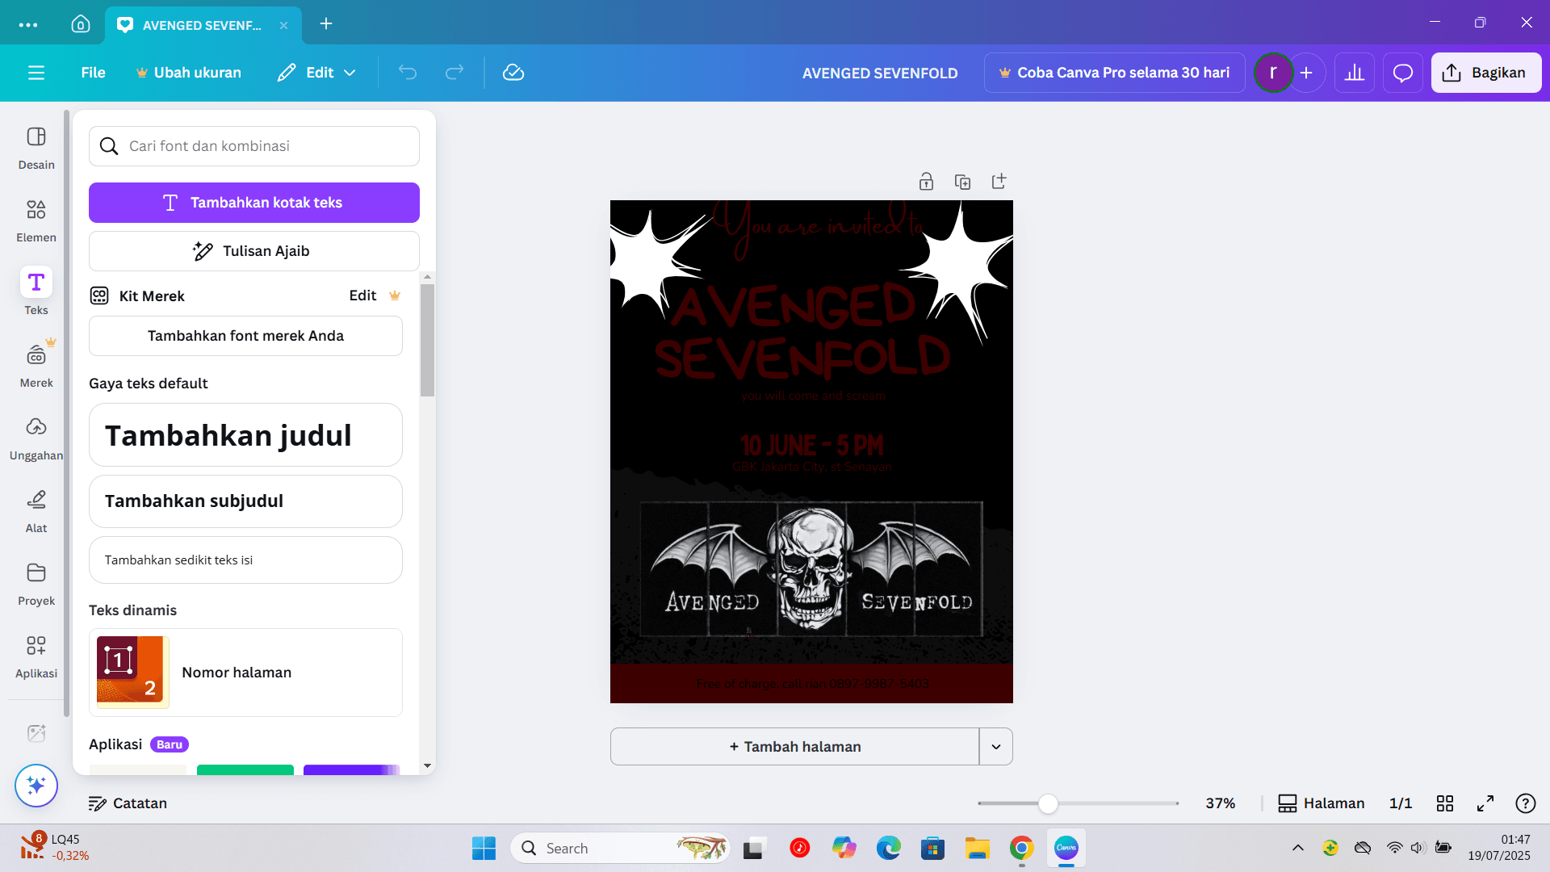The width and height of the screenshot is (1550, 872).
Task: Toggle the Catatan notes panel
Action: 128,803
